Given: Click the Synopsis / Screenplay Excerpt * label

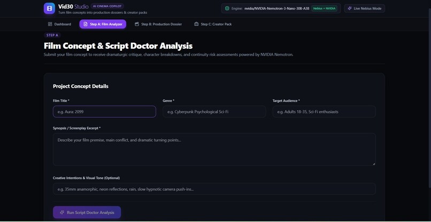Looking at the screenshot, I should [76, 128].
